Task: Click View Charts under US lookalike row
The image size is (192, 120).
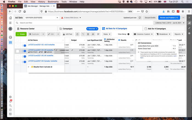Action: pos(33,52)
